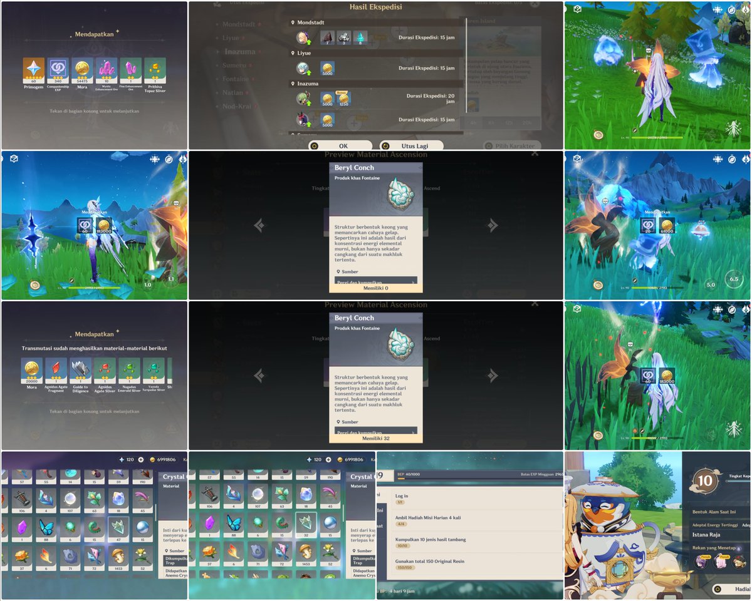Viewport: 752px width, 601px height.
Task: Select the Mora 20000 transmutation result
Action: 32,371
